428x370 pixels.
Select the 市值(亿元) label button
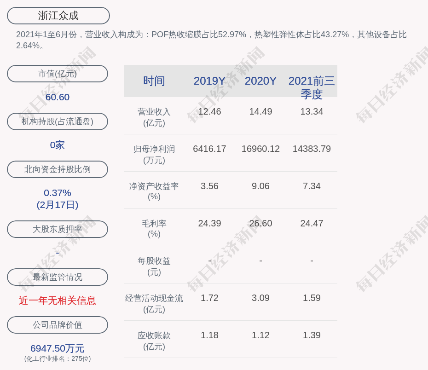(58, 74)
